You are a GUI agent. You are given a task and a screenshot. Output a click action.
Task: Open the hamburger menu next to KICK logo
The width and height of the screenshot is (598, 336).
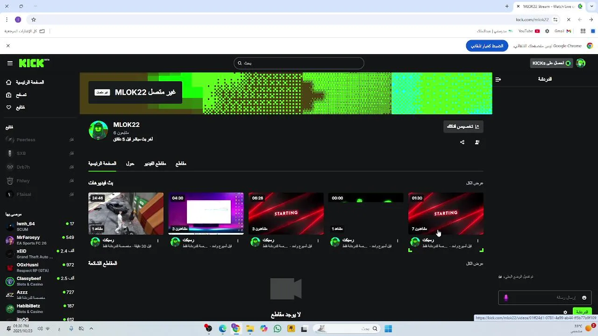click(10, 63)
